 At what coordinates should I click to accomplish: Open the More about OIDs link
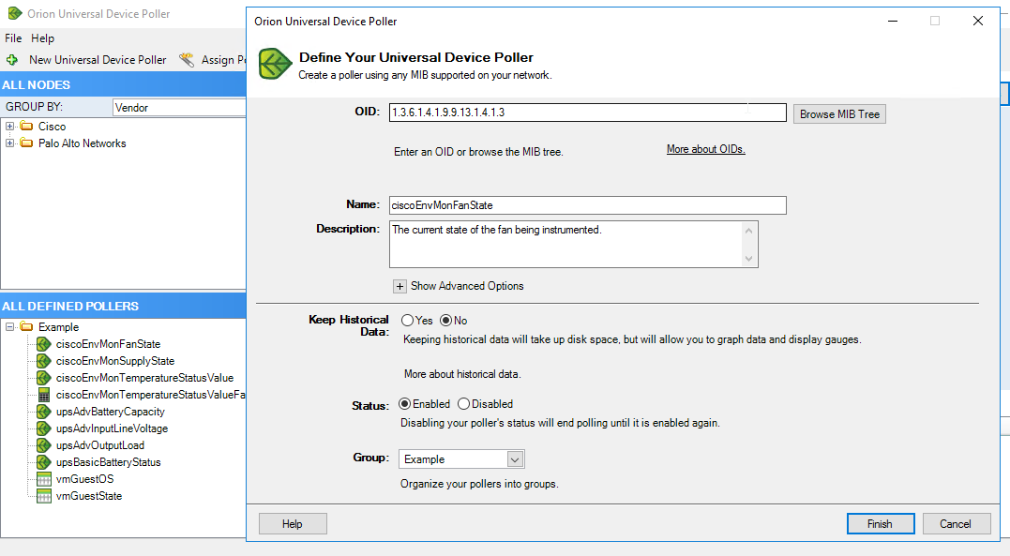tap(706, 149)
